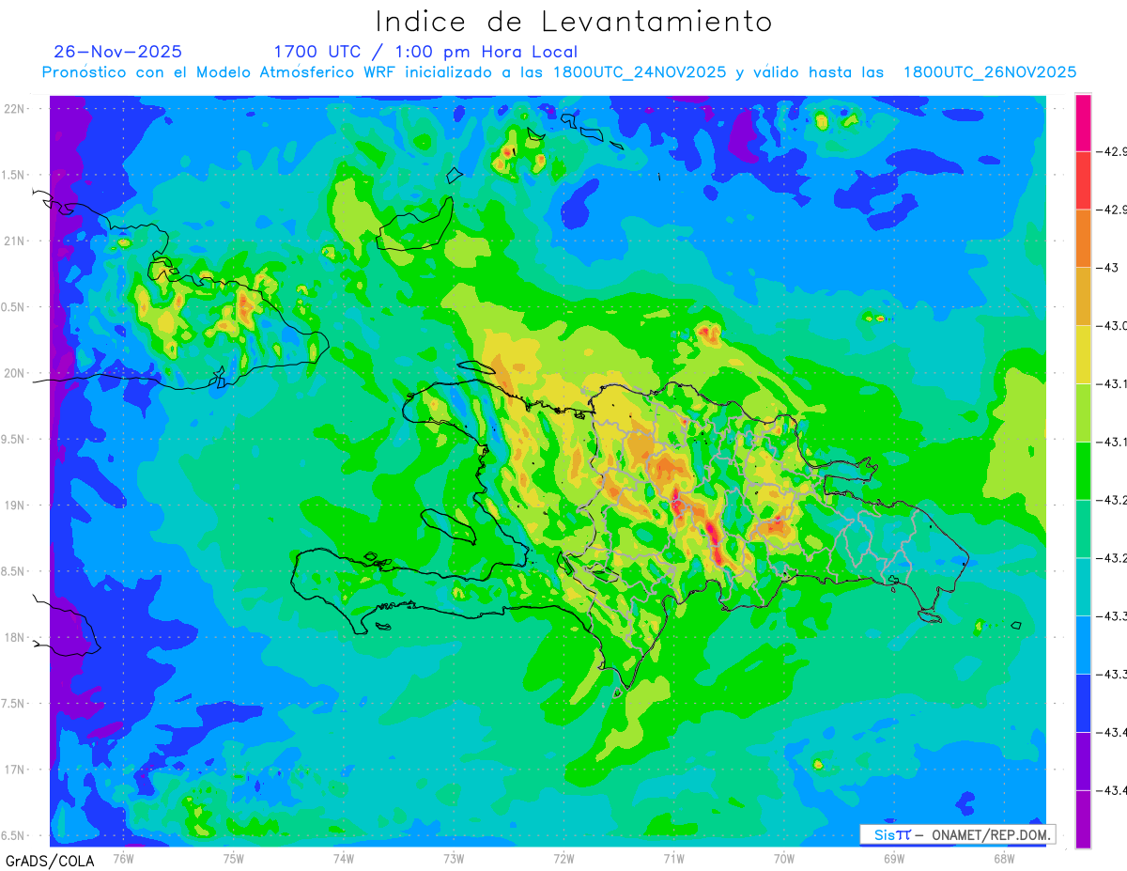
Task: Click the WRF model forecast description line
Action: pos(560,72)
